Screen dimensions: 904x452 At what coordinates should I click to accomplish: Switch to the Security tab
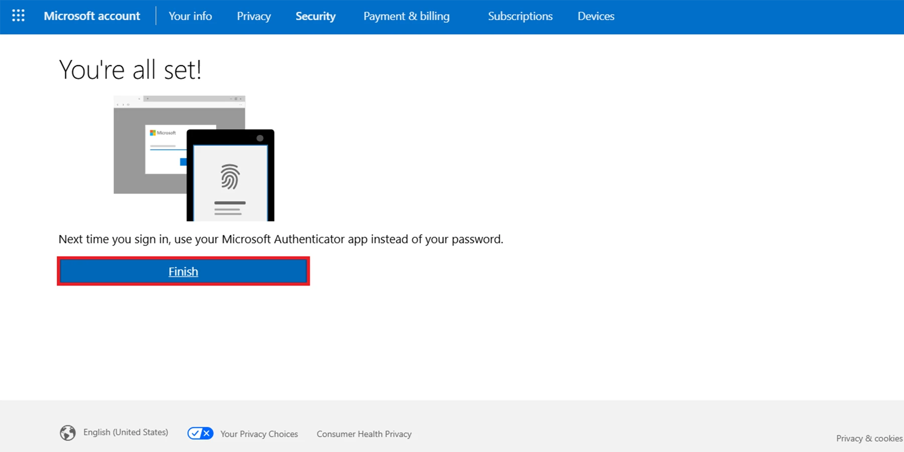pos(315,16)
